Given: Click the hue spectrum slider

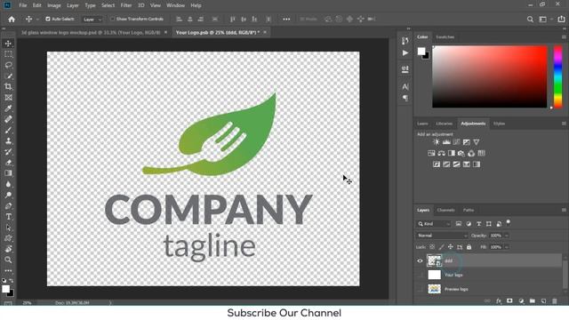Looking at the screenshot, I should click(558, 77).
